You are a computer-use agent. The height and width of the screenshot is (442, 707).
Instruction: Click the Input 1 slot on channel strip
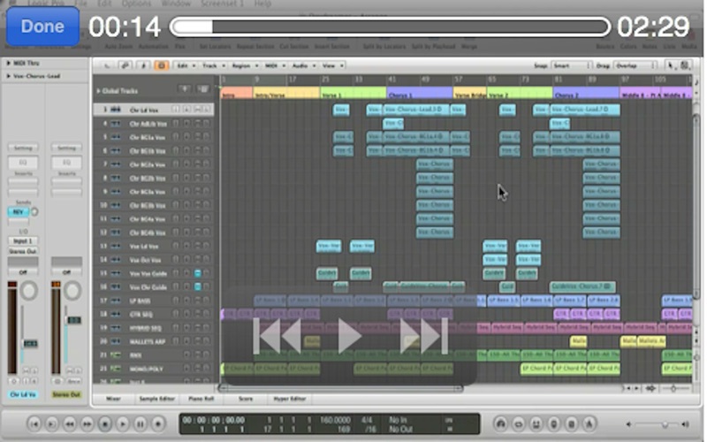pyautogui.click(x=23, y=241)
